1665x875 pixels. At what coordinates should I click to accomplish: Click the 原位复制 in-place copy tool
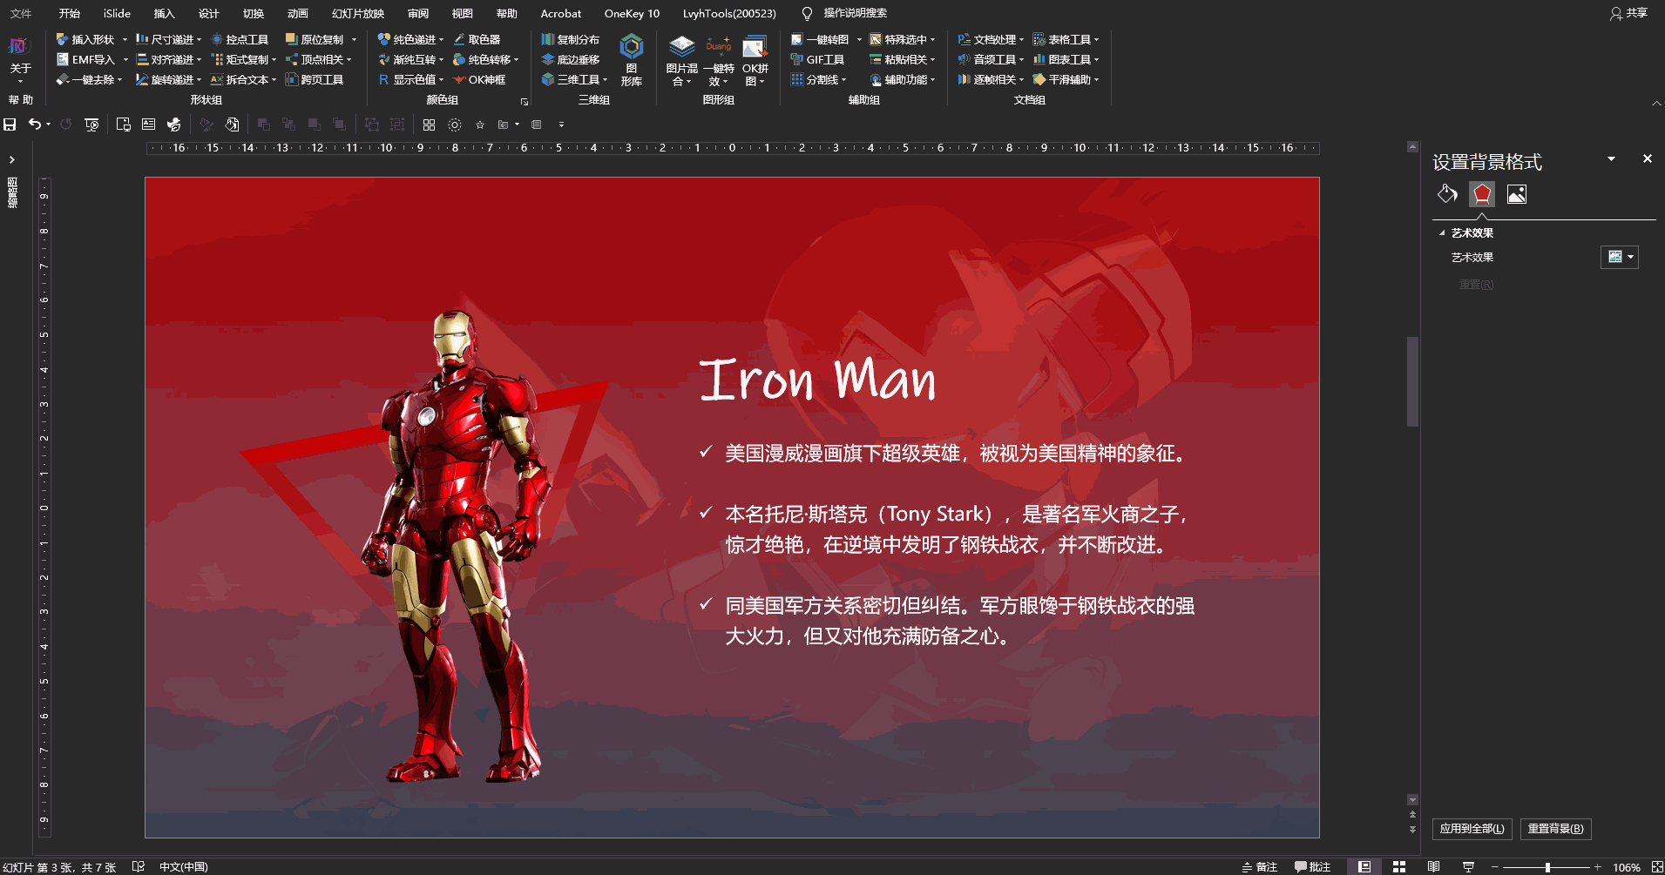pos(315,39)
